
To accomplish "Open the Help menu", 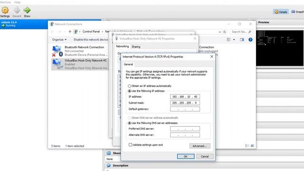I will coord(17,2).
